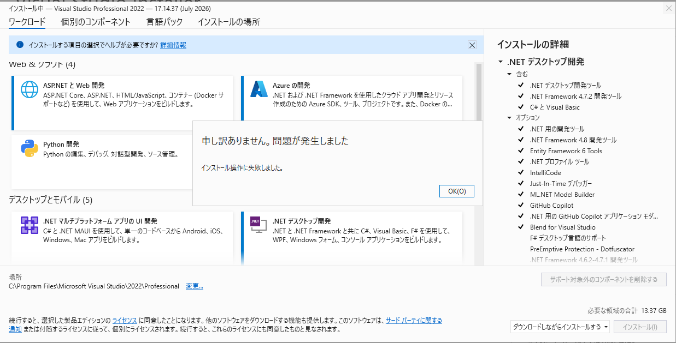676x343 pixels.
Task: Uncheck the GitHub Copilot option
Action: [x=521, y=205]
